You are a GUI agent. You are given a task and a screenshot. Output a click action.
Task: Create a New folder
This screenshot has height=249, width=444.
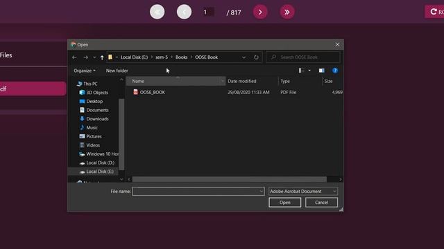[117, 71]
